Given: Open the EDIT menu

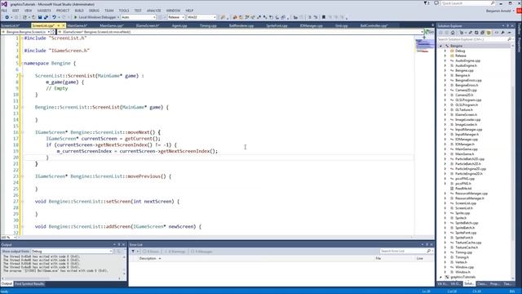Looking at the screenshot, I should [x=15, y=11].
